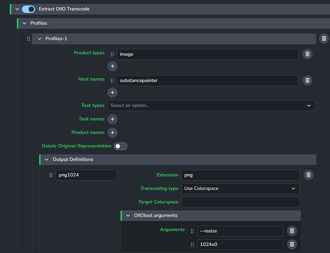330x253 pixels.
Task: Click the 'Arguments' label
Action: [x=173, y=230]
